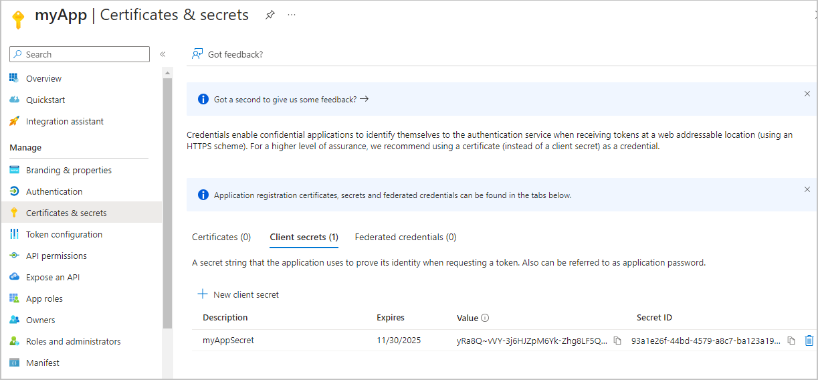Image resolution: width=818 pixels, height=380 pixels.
Task: Open the Overview menu item
Action: pos(43,78)
